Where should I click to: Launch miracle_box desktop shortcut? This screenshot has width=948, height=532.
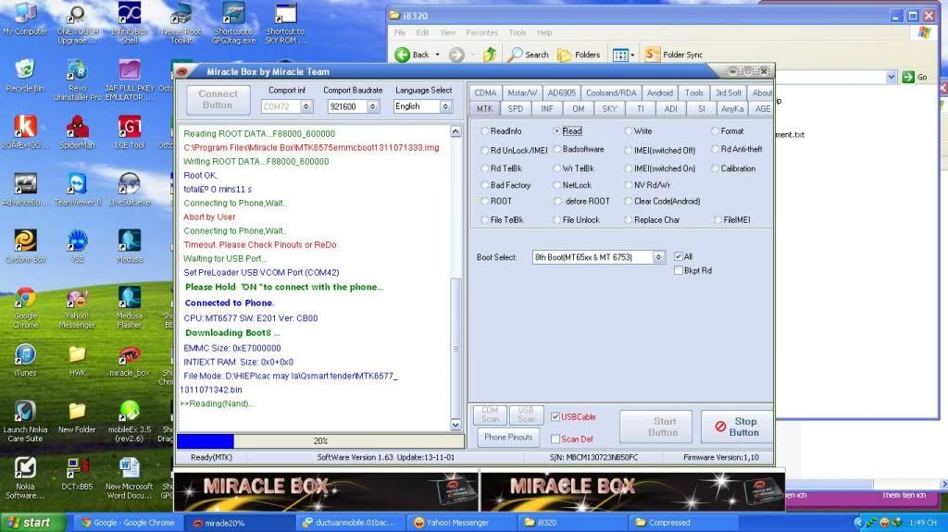(x=130, y=361)
